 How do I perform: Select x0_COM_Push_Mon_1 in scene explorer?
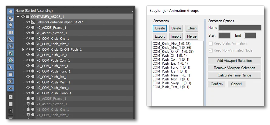click(53, 88)
